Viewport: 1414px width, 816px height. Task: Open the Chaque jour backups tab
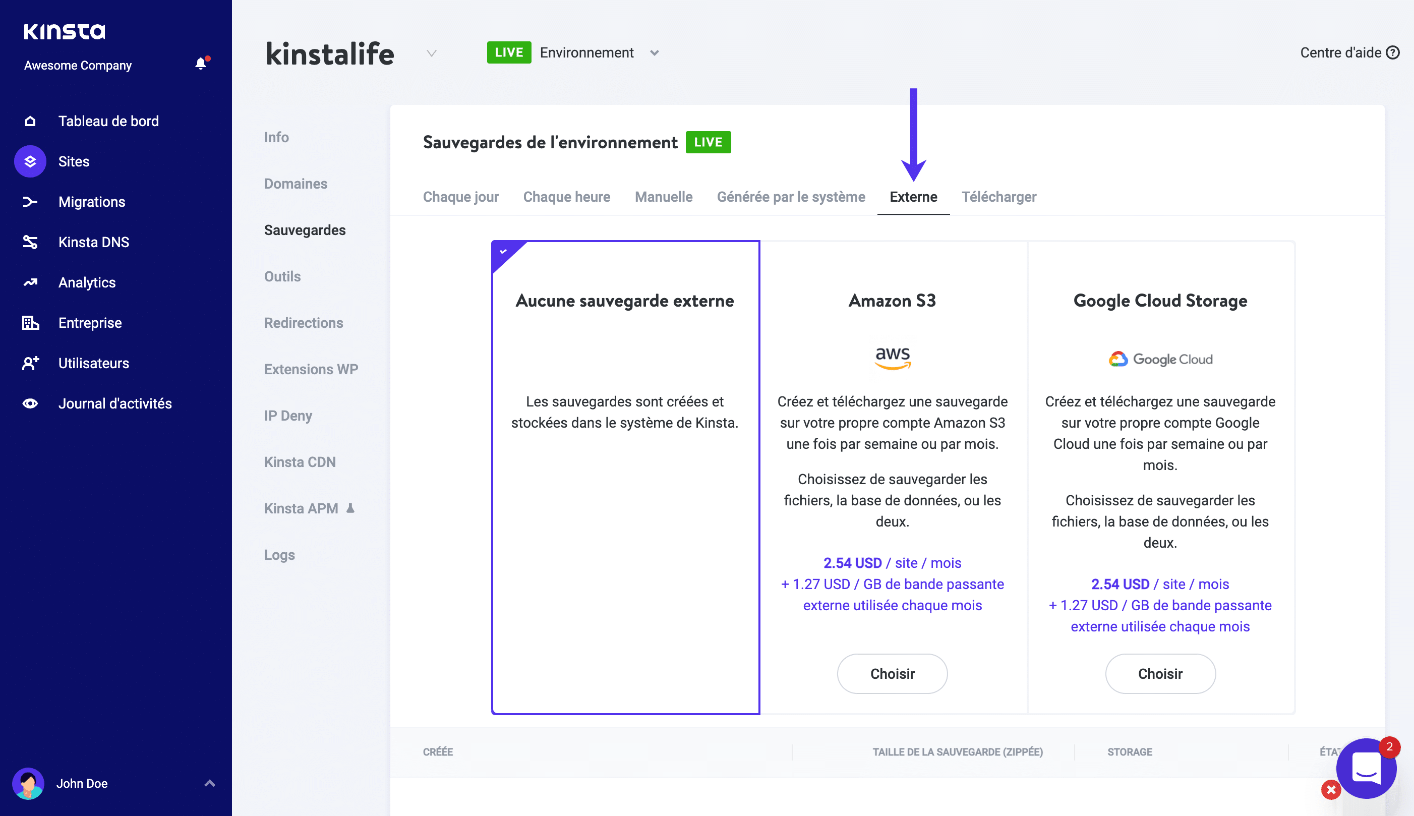461,197
